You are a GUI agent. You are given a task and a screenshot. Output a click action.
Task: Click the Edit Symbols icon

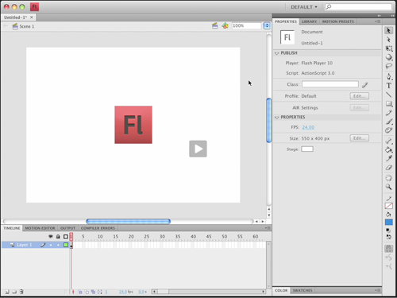pyautogui.click(x=225, y=25)
